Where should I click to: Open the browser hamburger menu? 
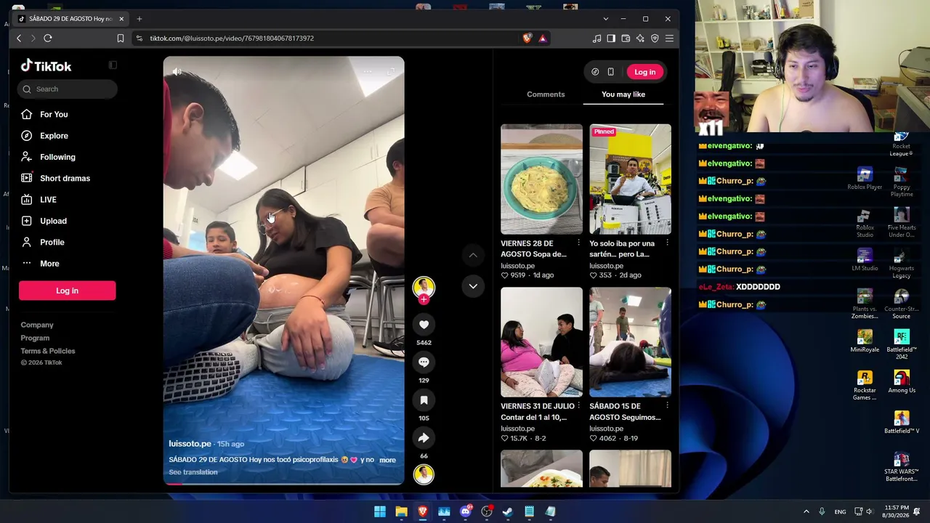coord(669,38)
